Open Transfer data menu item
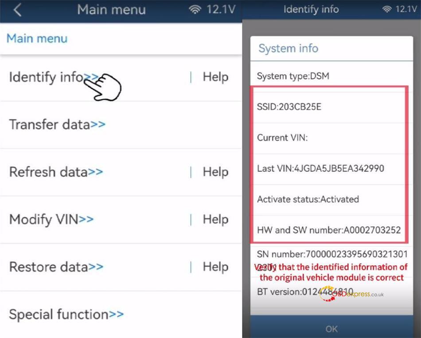This screenshot has width=421, height=338. coord(57,125)
